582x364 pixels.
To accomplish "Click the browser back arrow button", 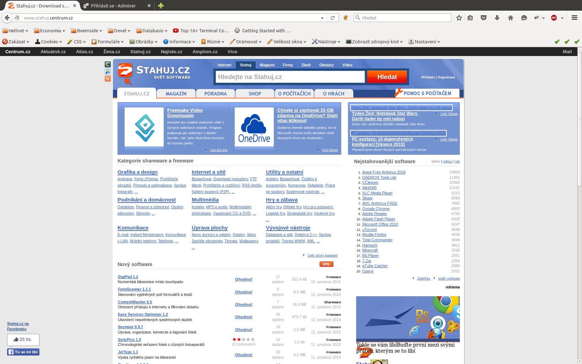I will click(7, 18).
